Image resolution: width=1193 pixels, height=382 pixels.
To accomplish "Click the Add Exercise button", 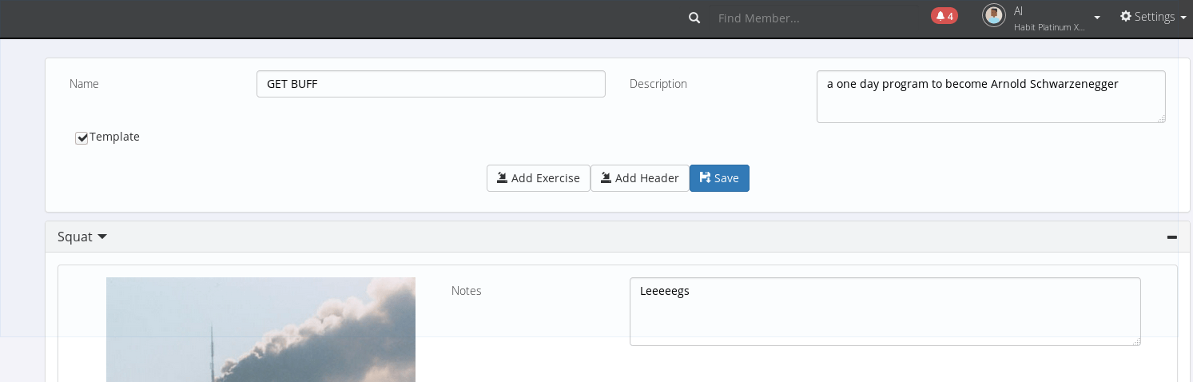I will (539, 178).
